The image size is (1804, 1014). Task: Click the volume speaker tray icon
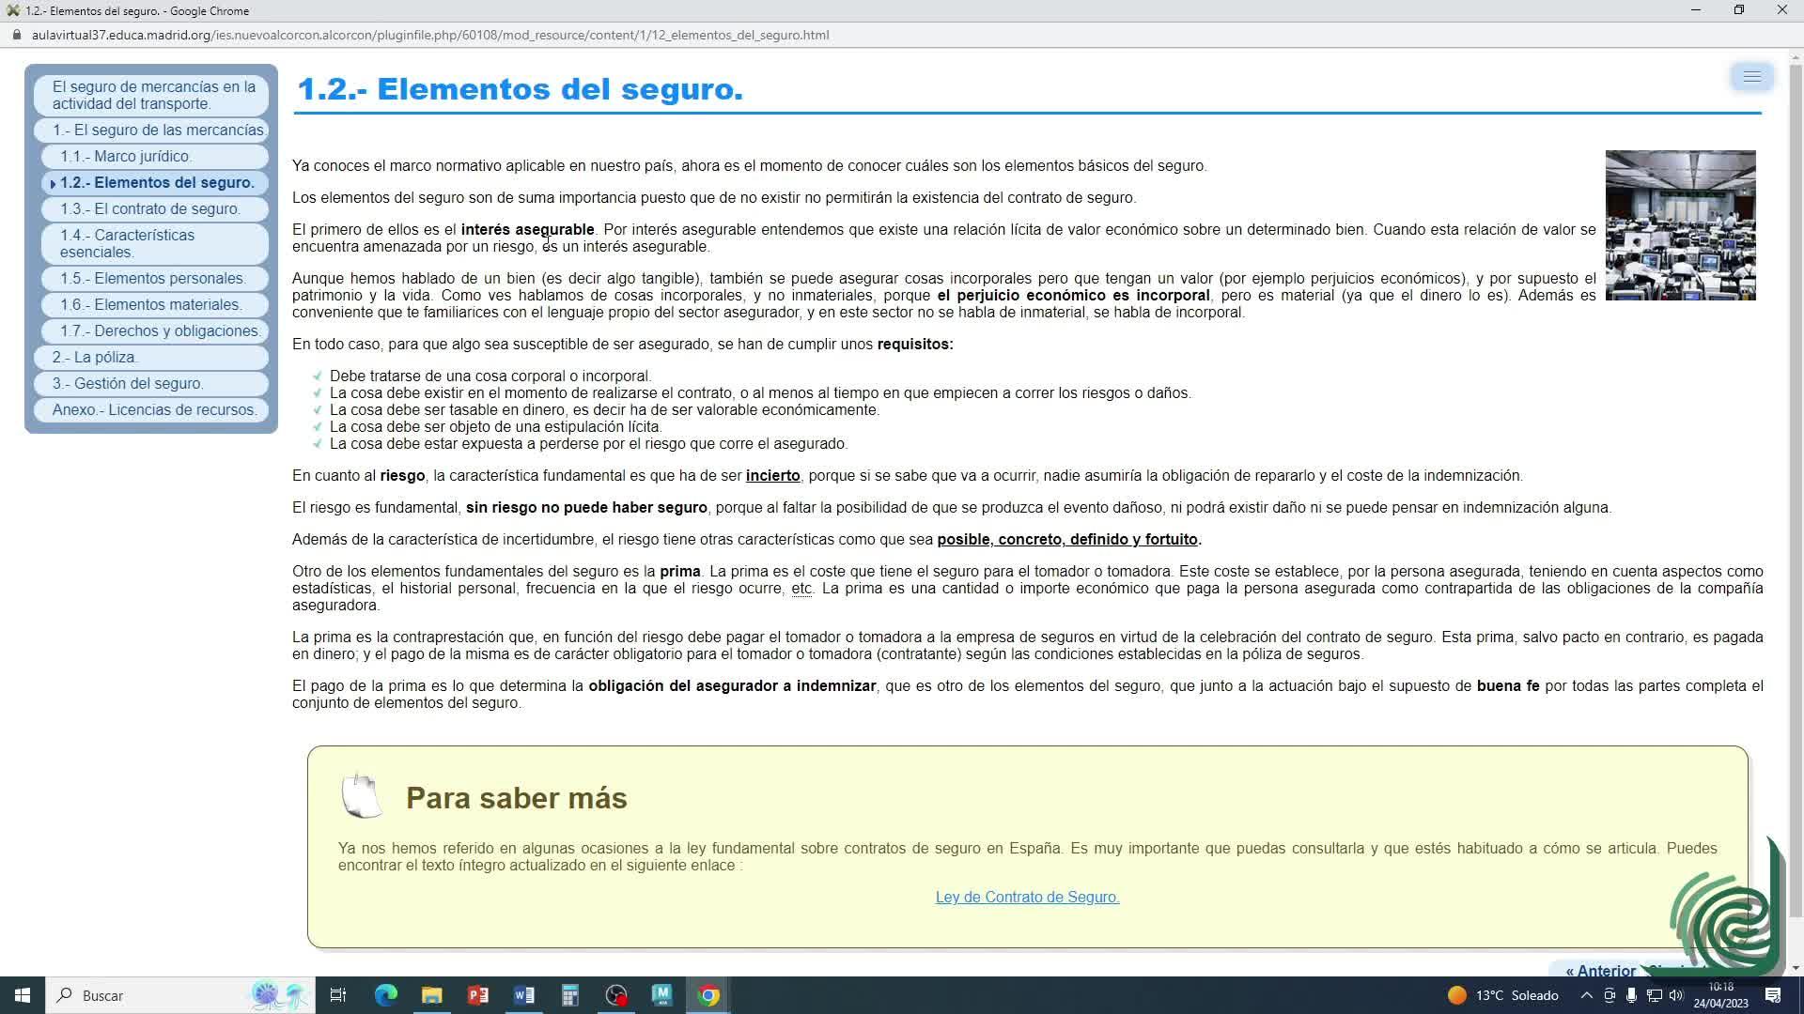point(1676,995)
